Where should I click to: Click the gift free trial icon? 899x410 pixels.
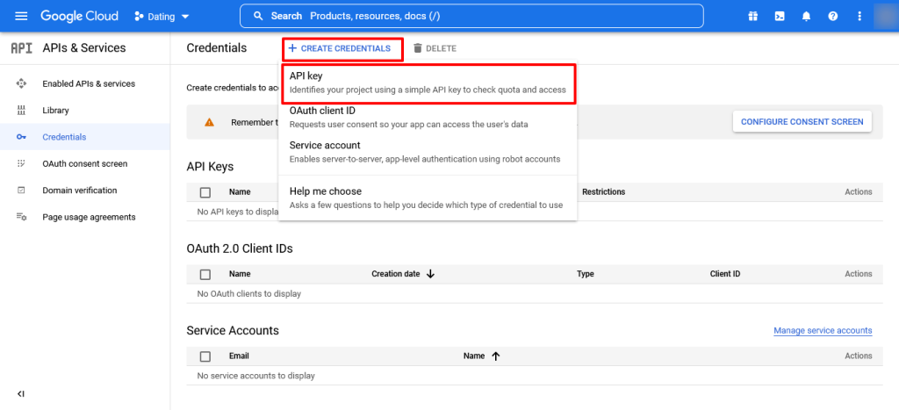(752, 16)
